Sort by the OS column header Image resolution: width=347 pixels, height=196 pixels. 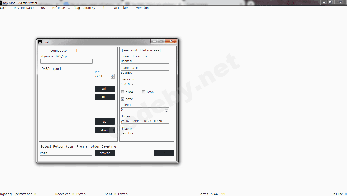(x=43, y=8)
